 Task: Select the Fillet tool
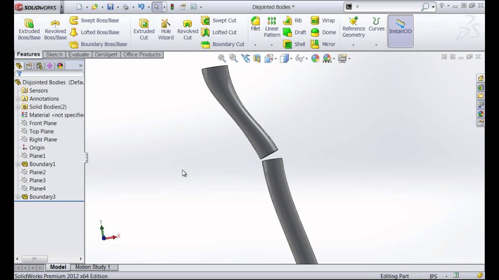coord(255,24)
